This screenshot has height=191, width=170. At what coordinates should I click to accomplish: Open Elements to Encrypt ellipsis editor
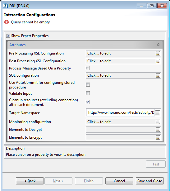[x=158, y=137]
